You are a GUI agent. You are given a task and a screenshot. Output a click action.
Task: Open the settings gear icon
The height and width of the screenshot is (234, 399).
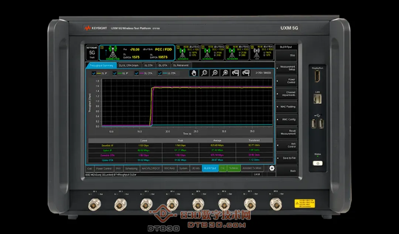[272, 168]
